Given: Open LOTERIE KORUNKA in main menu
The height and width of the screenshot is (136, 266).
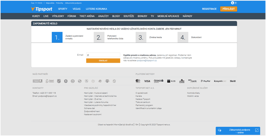Looking at the screenshot, I should point(96,9).
